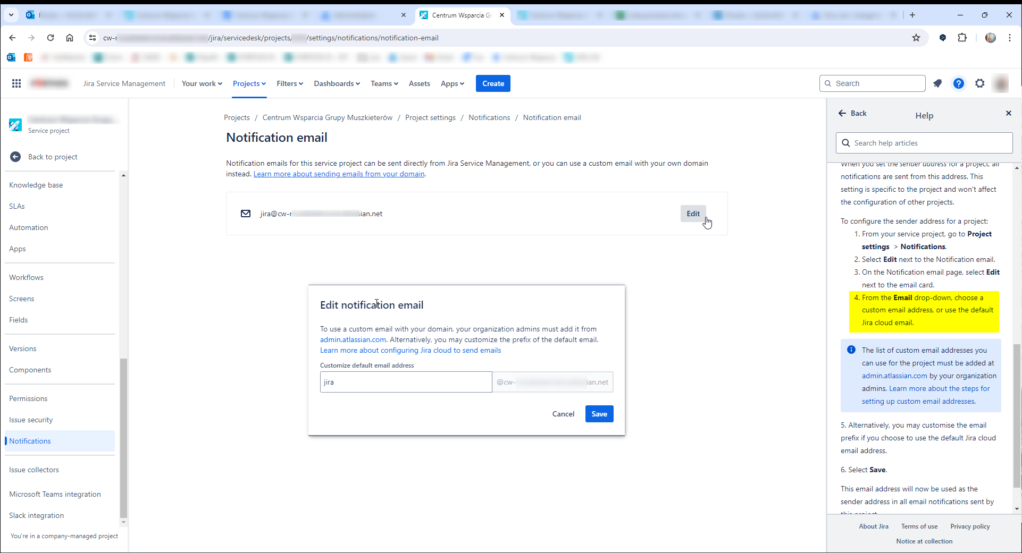Image resolution: width=1022 pixels, height=553 pixels.
Task: Click the browser back navigation arrow
Action: (12, 38)
